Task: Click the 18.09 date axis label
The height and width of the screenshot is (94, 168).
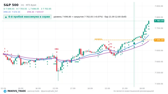Action: click(x=90, y=88)
